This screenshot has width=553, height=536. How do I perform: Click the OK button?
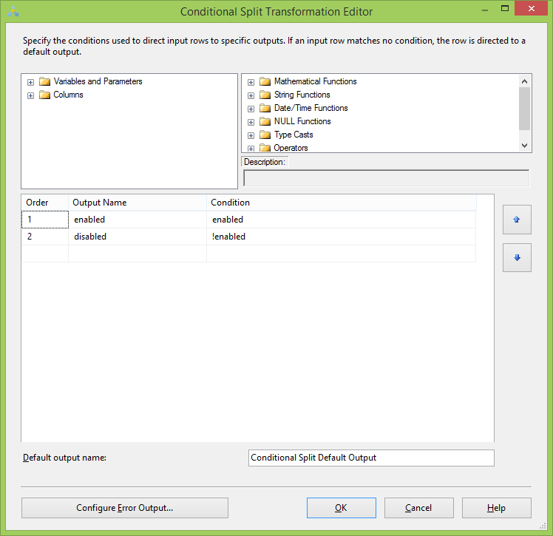[342, 508]
